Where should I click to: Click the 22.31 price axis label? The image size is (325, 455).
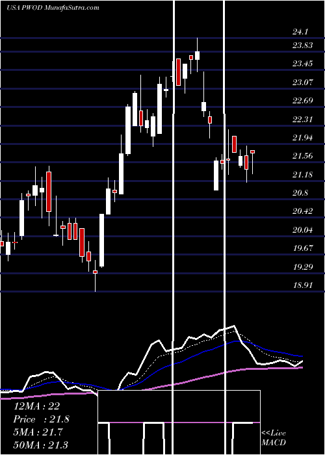(x=303, y=119)
